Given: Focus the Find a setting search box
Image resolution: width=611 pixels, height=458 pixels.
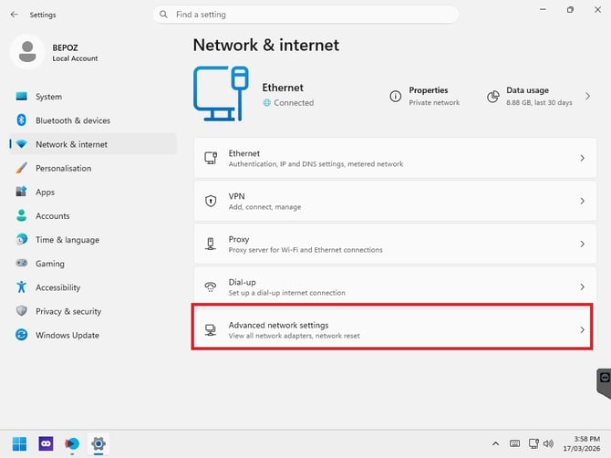Looking at the screenshot, I should click(x=305, y=15).
